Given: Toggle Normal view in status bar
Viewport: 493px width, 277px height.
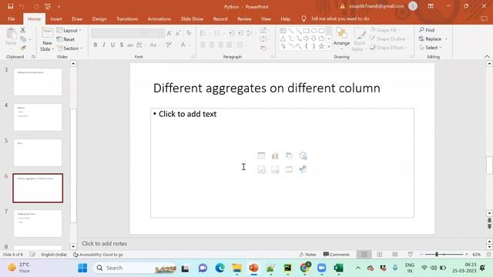Looking at the screenshot, I should [364, 255].
